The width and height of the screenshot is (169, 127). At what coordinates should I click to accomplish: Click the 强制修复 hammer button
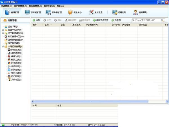pos(70,20)
